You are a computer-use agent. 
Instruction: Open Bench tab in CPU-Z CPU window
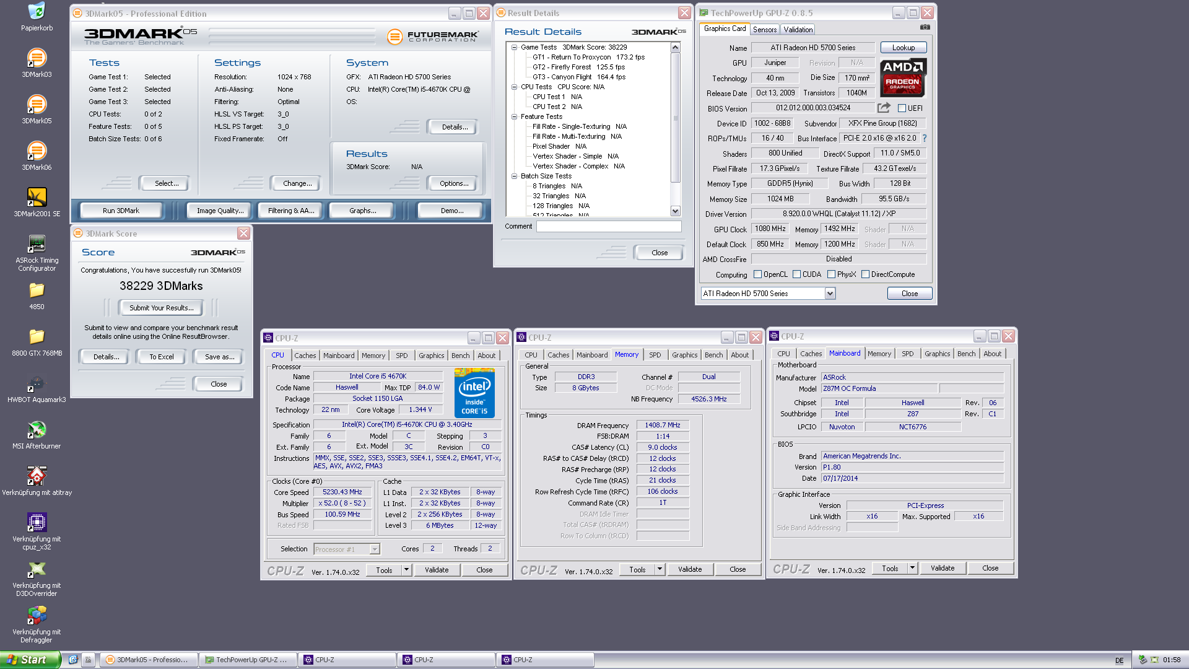[460, 356]
